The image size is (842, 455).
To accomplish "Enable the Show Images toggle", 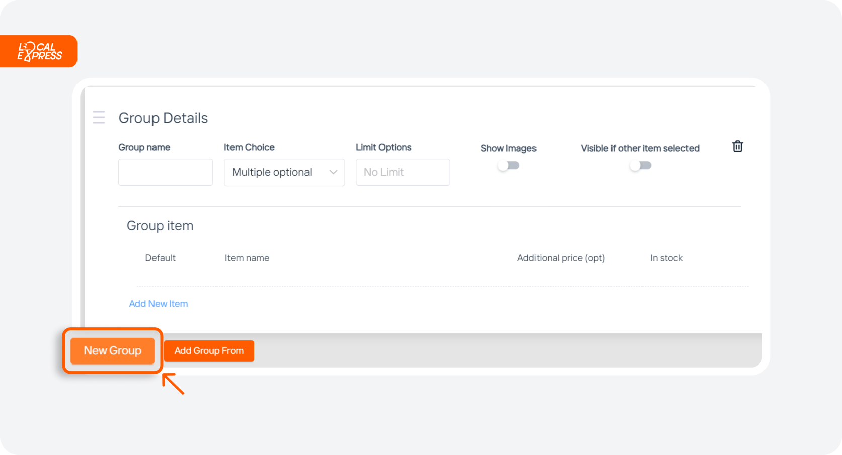I will 508,165.
